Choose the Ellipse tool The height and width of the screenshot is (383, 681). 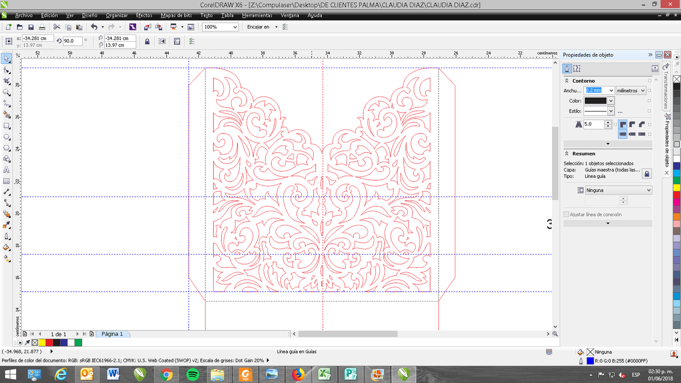6,137
